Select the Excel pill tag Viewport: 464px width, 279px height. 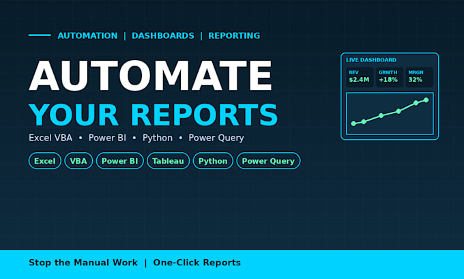coord(44,161)
